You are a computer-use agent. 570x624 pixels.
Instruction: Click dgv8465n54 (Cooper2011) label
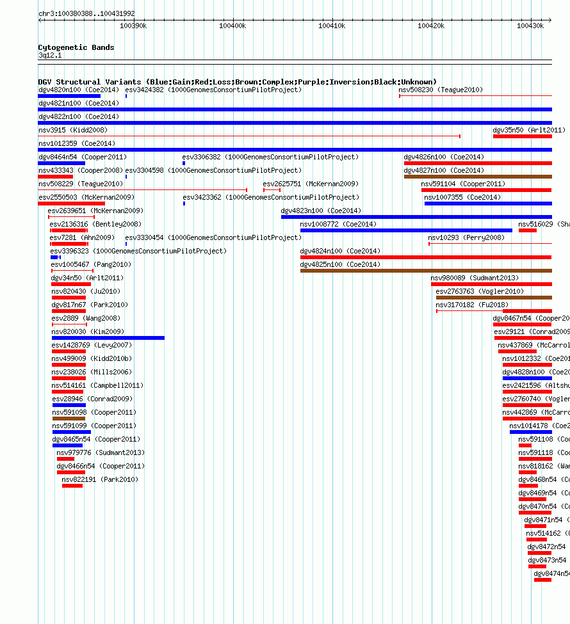point(96,440)
